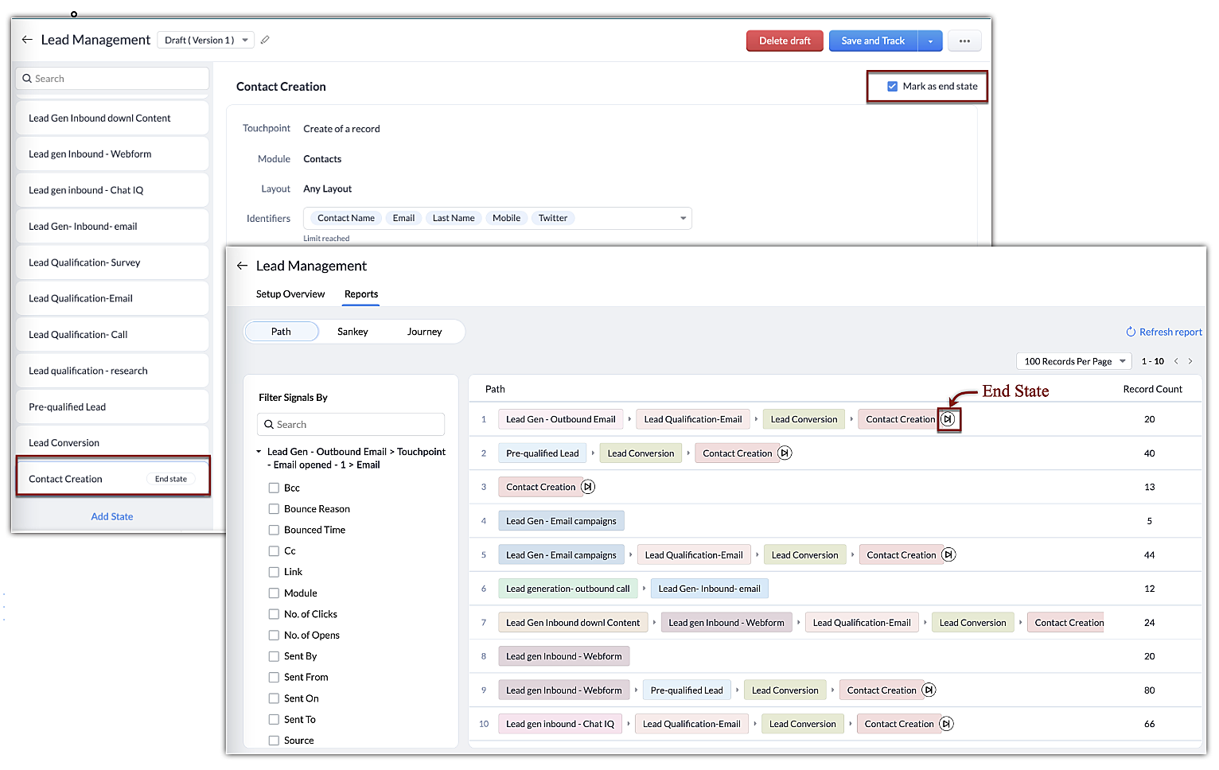1219x770 pixels.
Task: Enable No. of Clicks checkbox
Action: coord(274,614)
